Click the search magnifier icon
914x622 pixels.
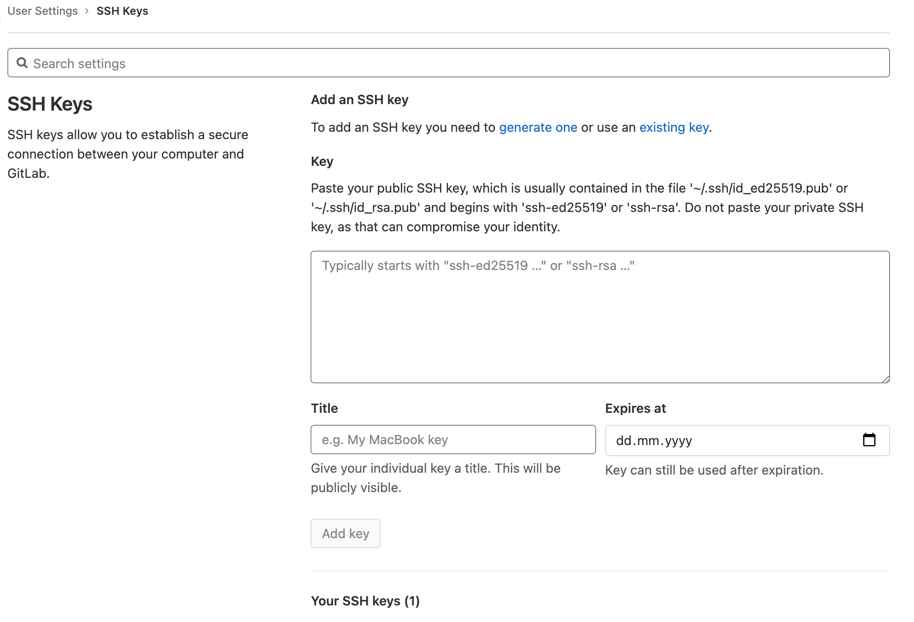22,63
